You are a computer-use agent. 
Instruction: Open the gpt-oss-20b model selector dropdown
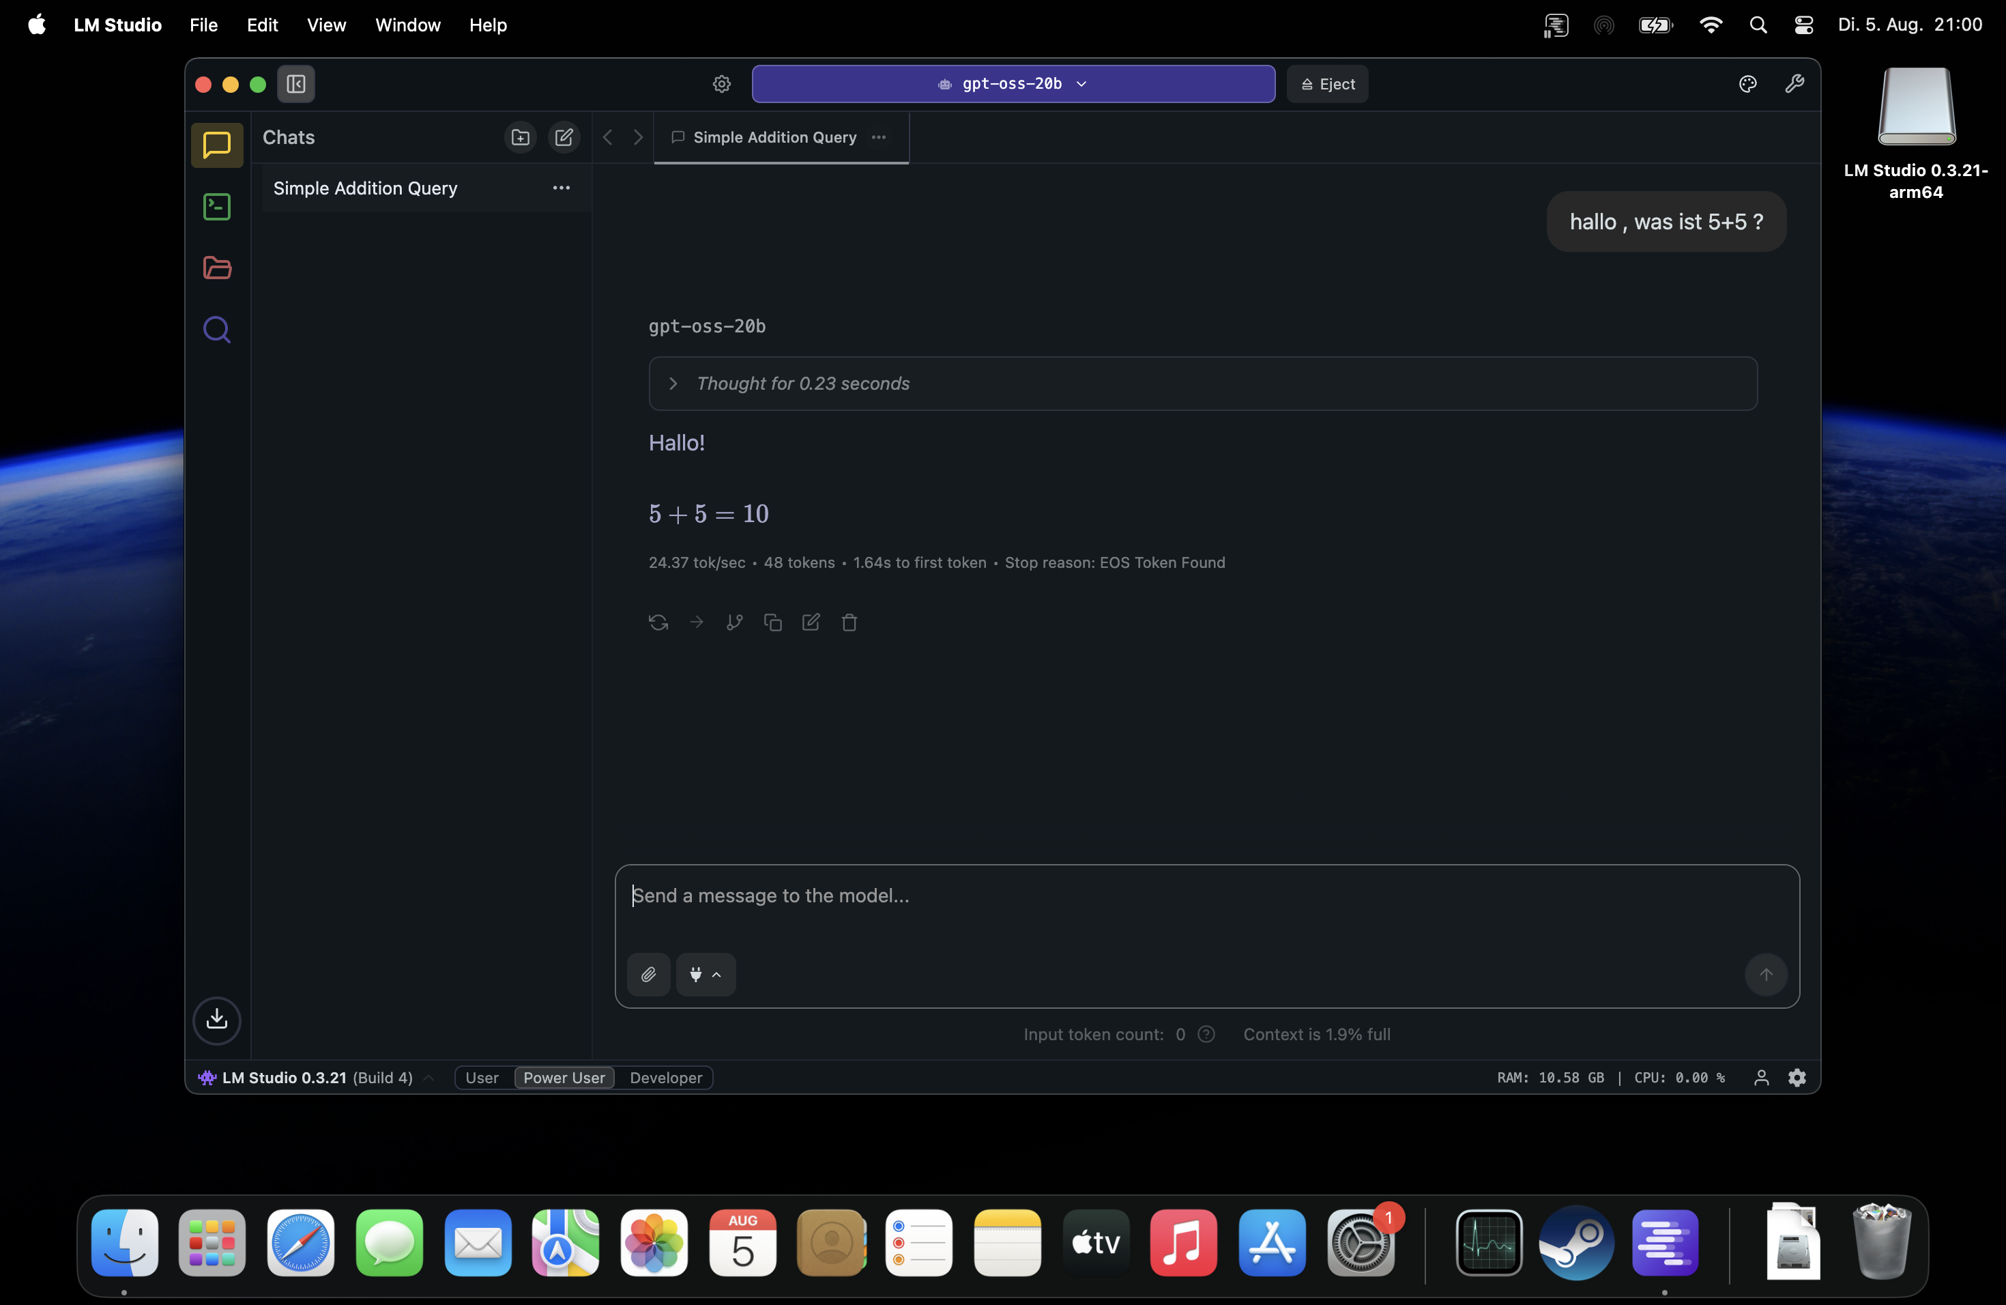1013,83
